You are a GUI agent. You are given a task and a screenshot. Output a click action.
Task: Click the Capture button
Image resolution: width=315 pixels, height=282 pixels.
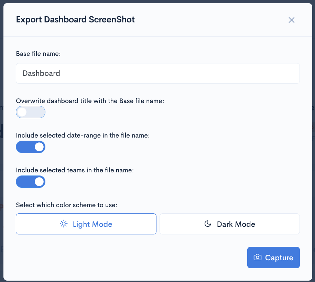click(x=273, y=258)
